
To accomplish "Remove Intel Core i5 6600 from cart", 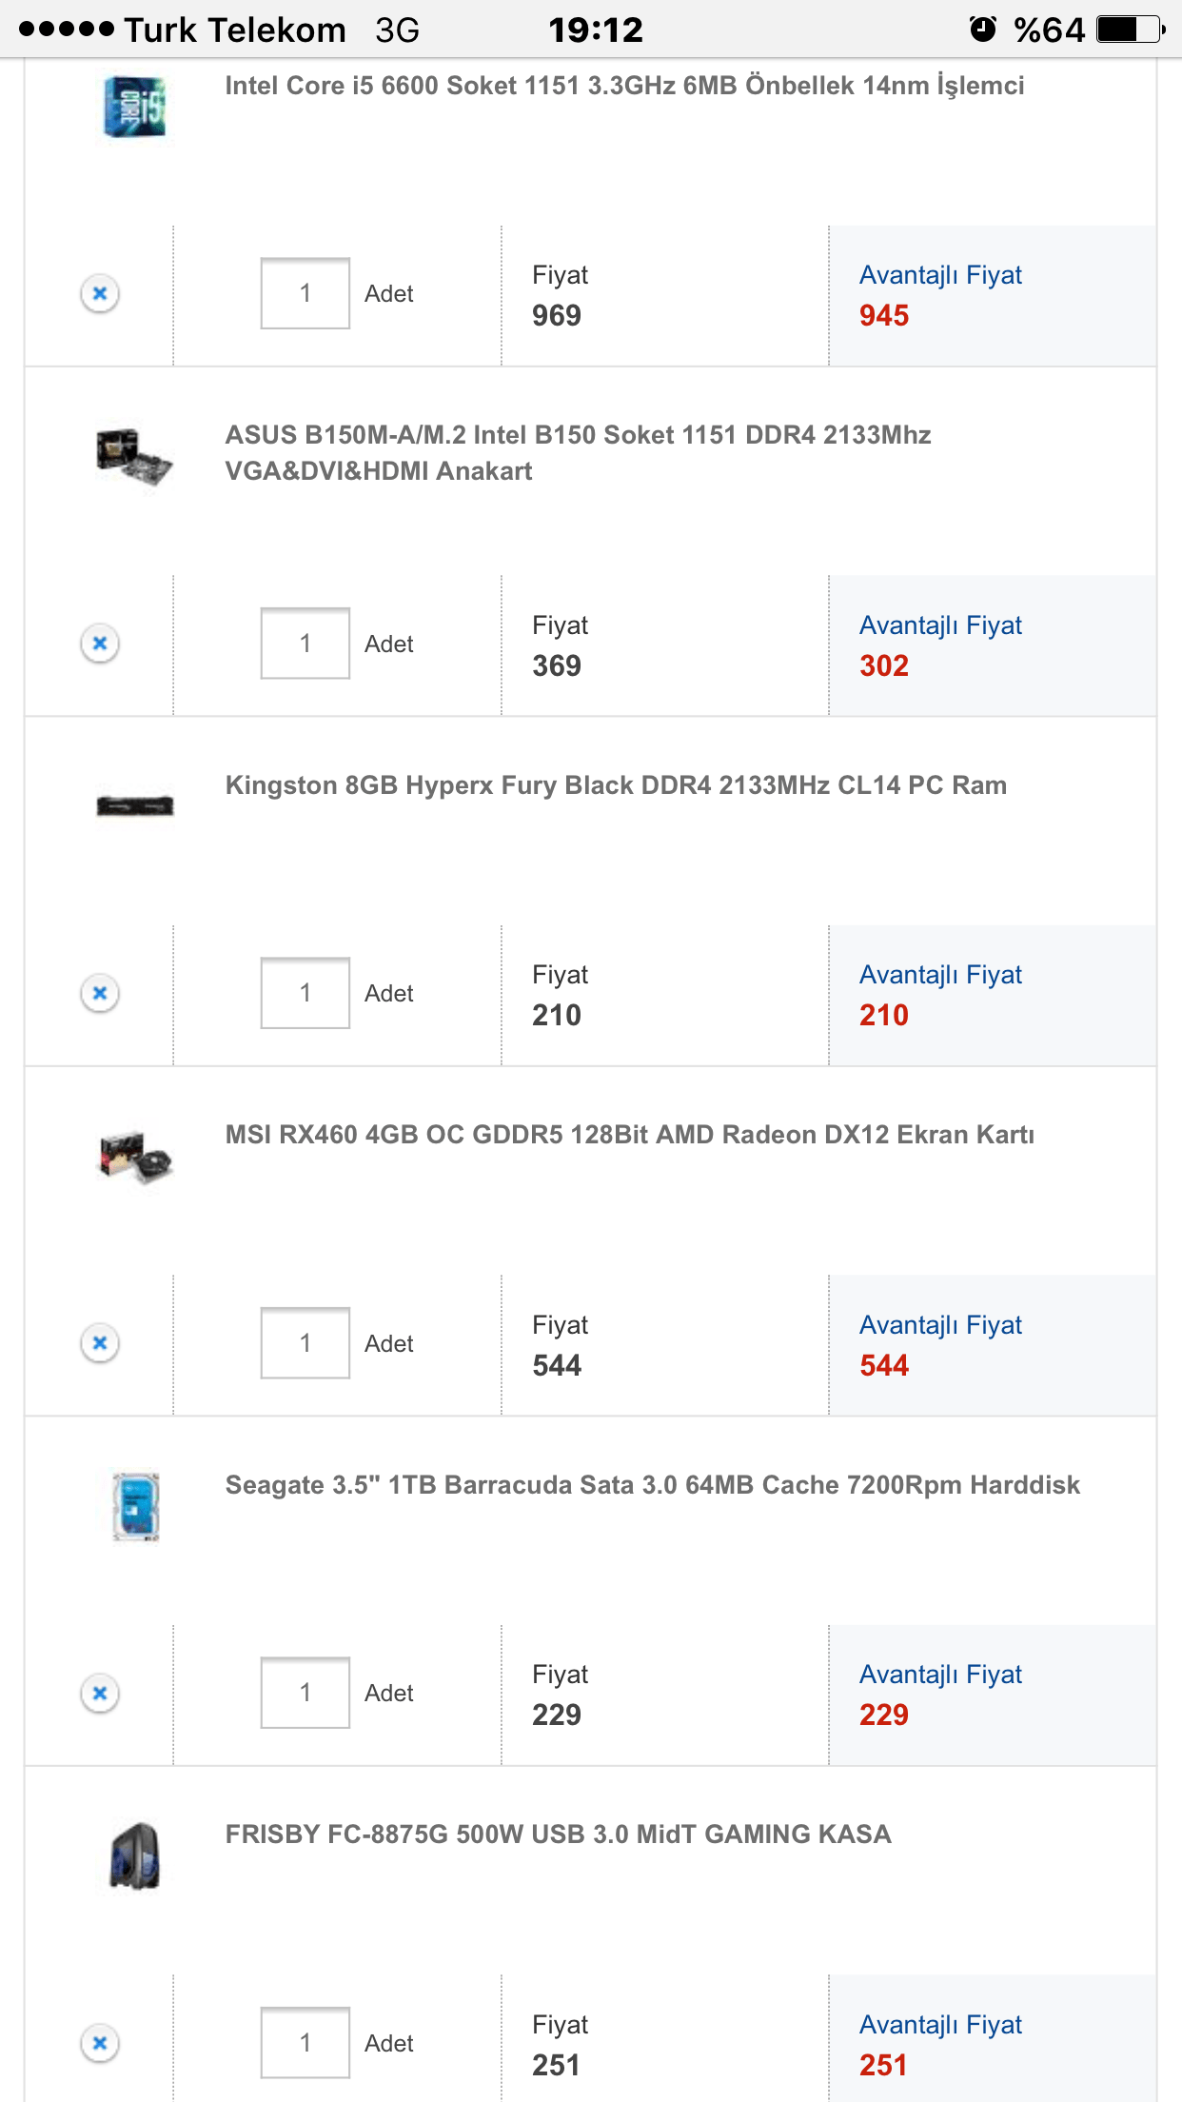I will pyautogui.click(x=100, y=293).
